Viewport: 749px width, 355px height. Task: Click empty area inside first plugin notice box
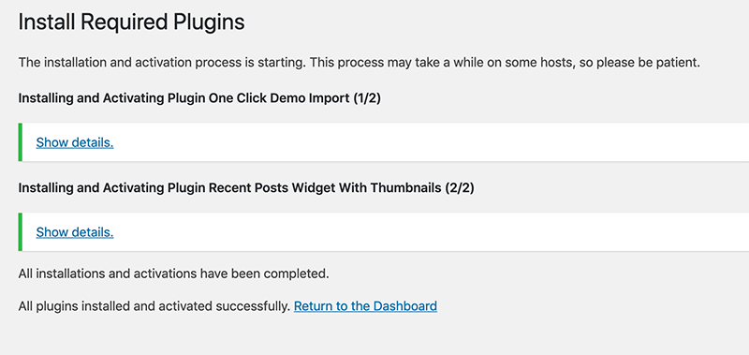pyautogui.click(x=430, y=142)
